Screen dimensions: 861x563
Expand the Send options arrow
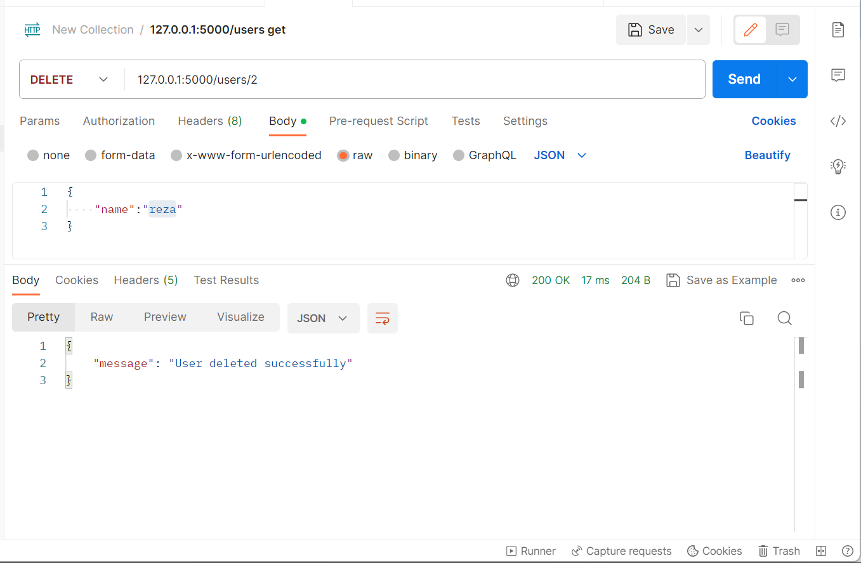792,79
